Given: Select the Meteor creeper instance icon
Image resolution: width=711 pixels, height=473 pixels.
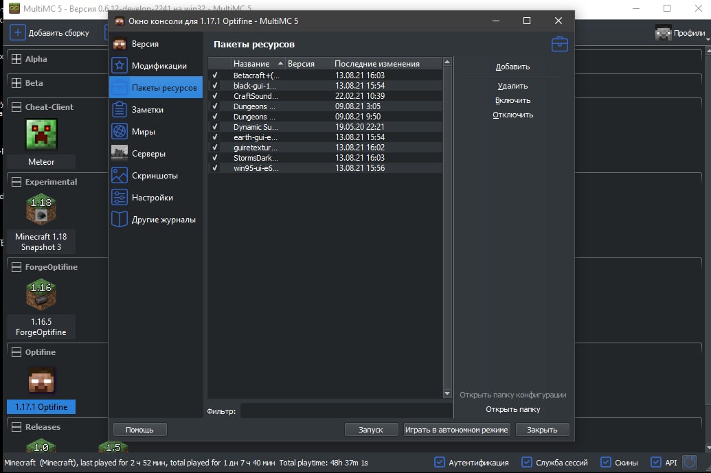Looking at the screenshot, I should coord(41,134).
